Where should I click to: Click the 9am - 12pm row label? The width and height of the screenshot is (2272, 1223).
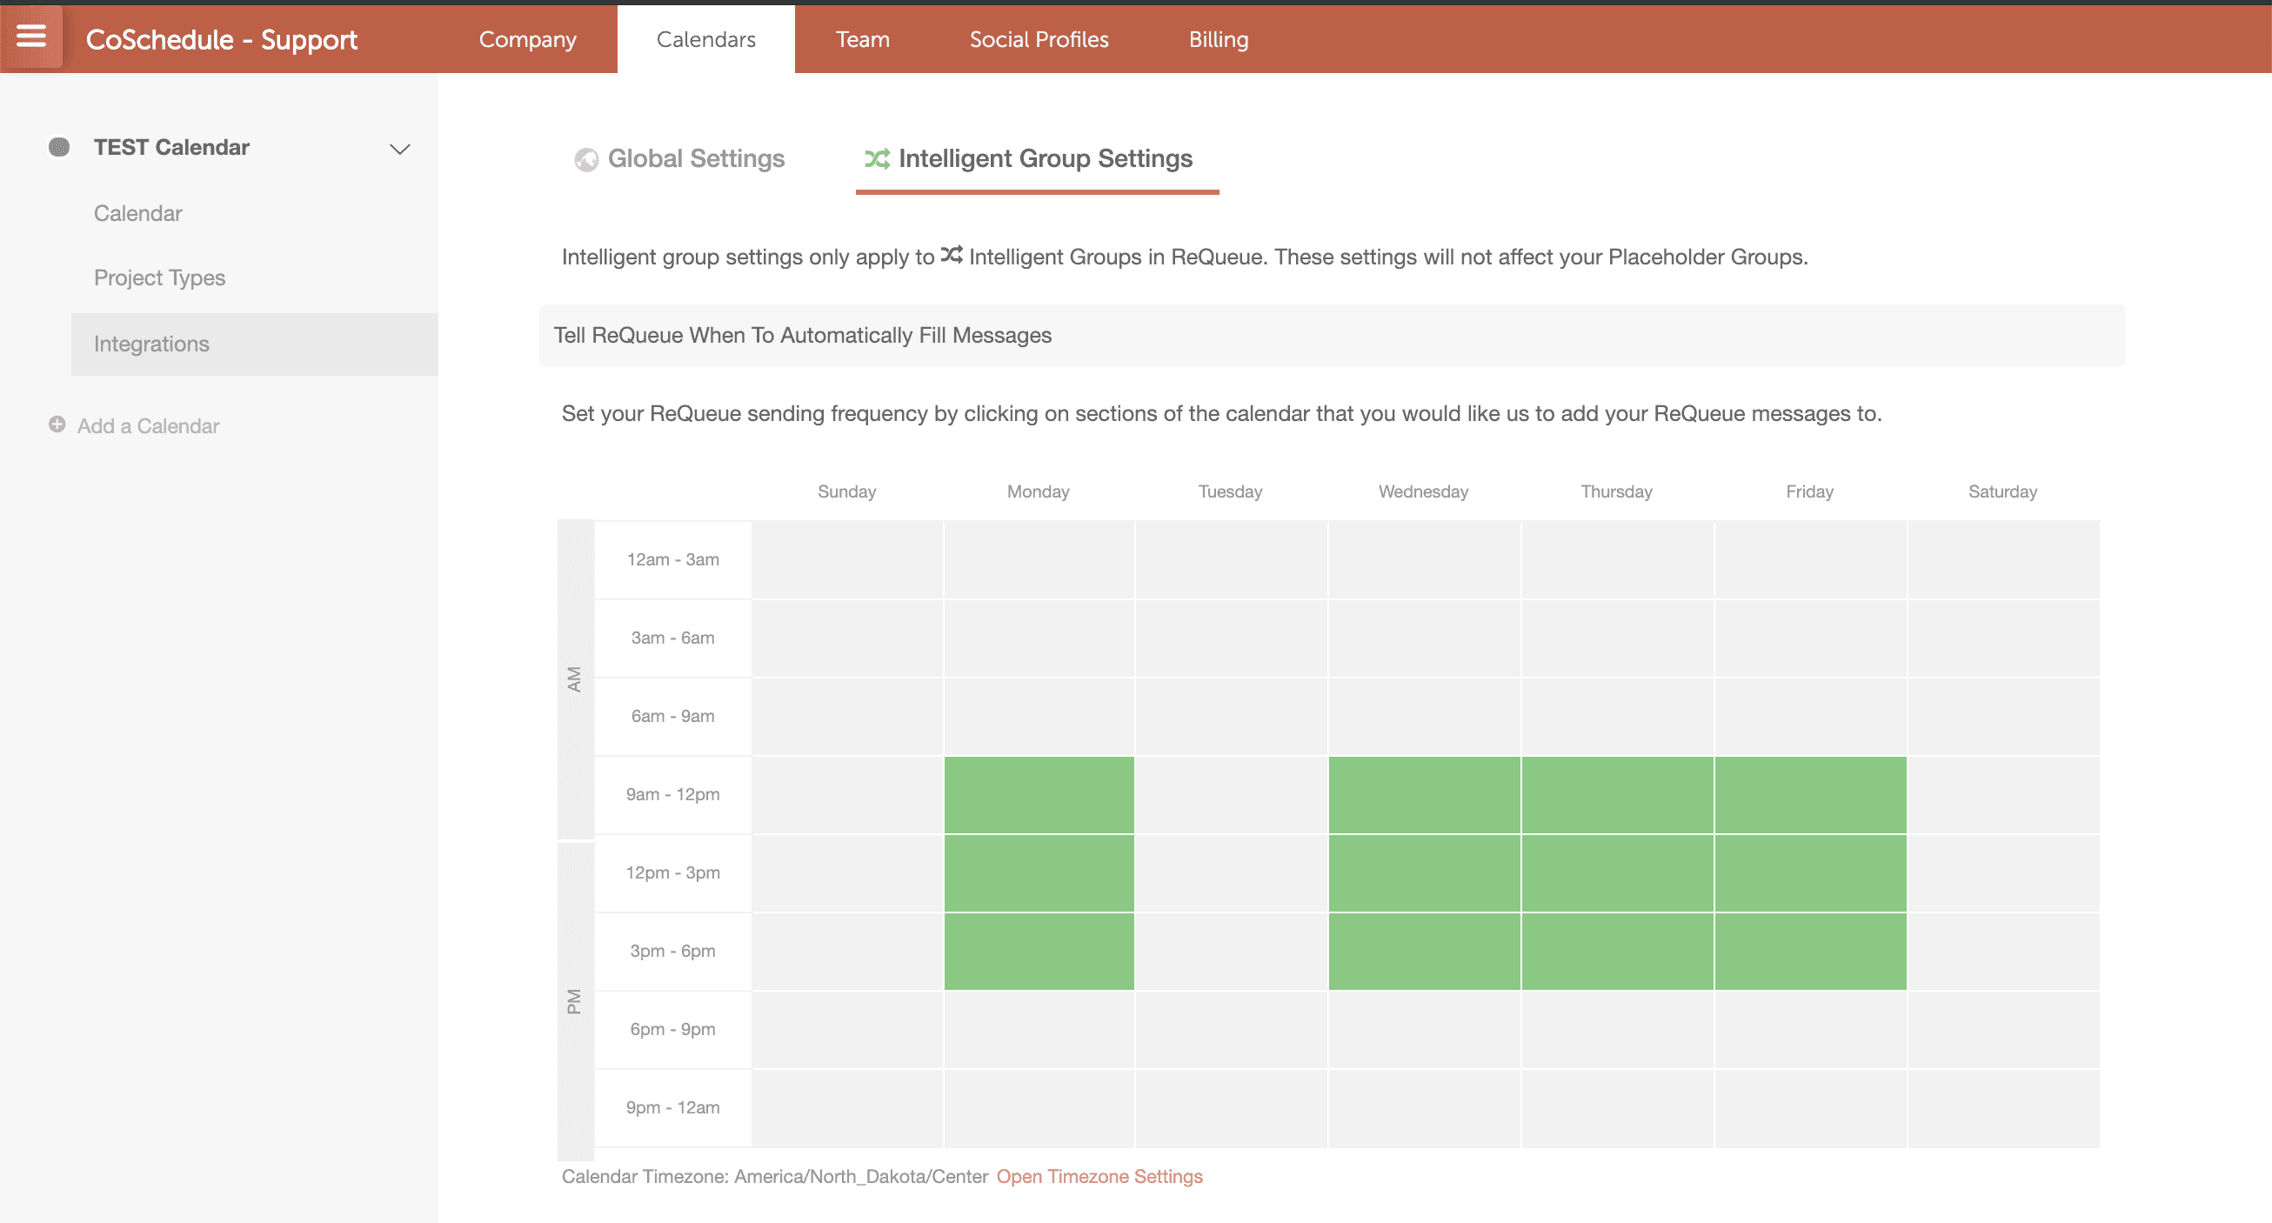click(x=673, y=794)
